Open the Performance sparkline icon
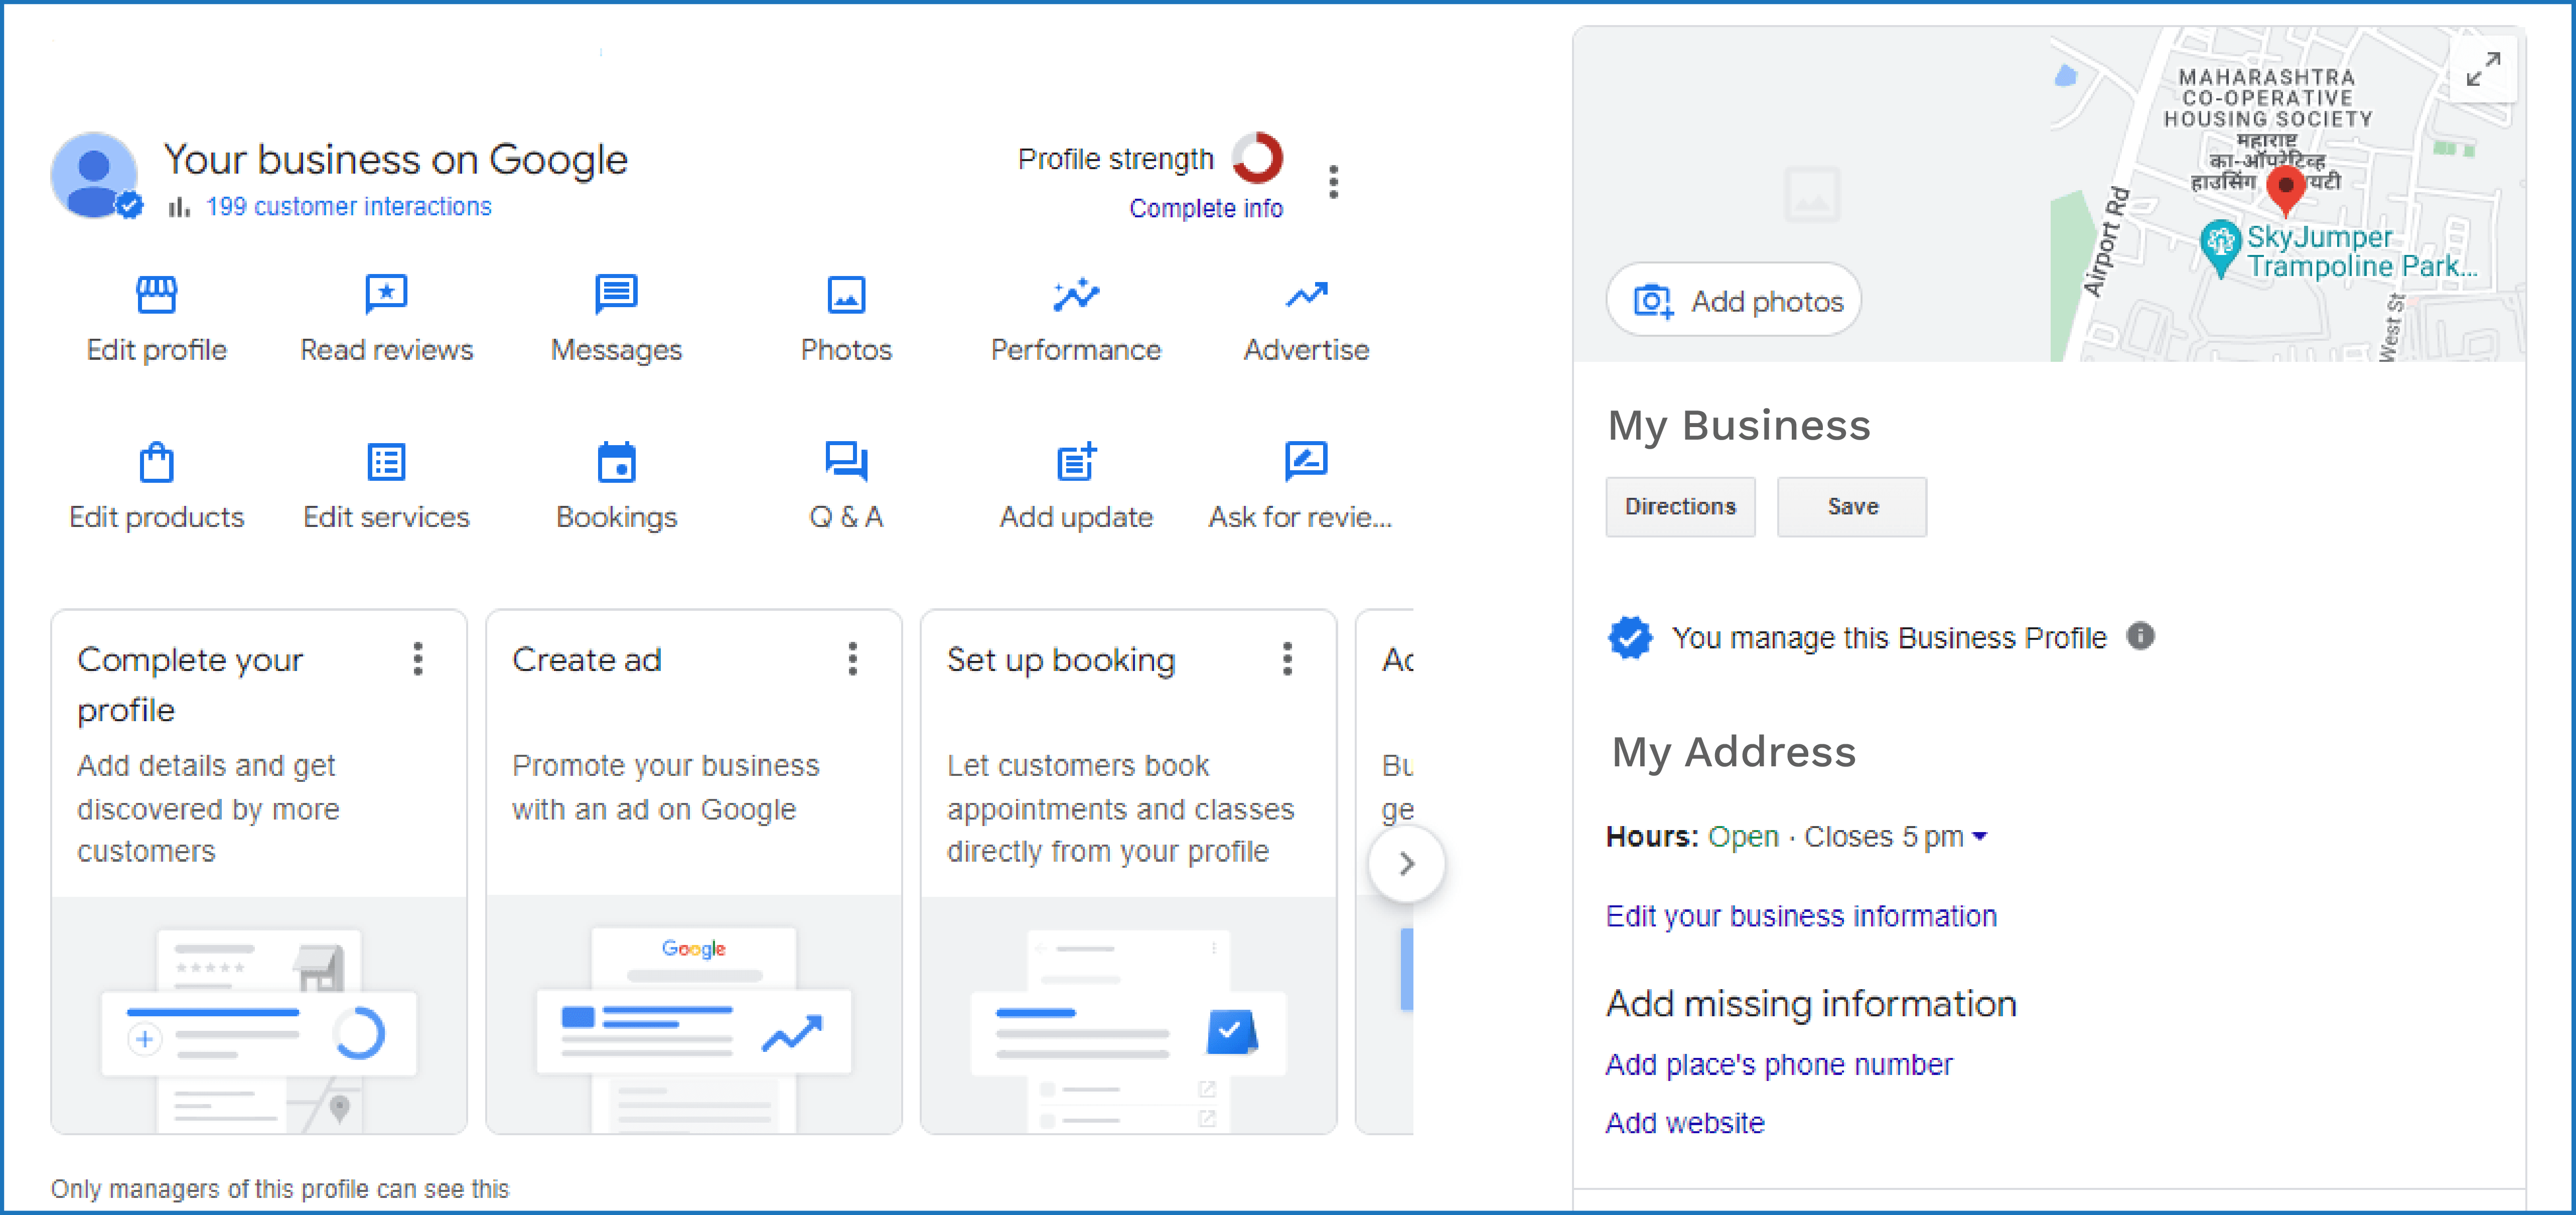The image size is (2576, 1215). [1076, 294]
